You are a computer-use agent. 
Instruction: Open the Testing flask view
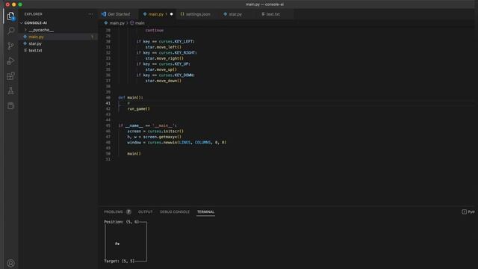10,90
